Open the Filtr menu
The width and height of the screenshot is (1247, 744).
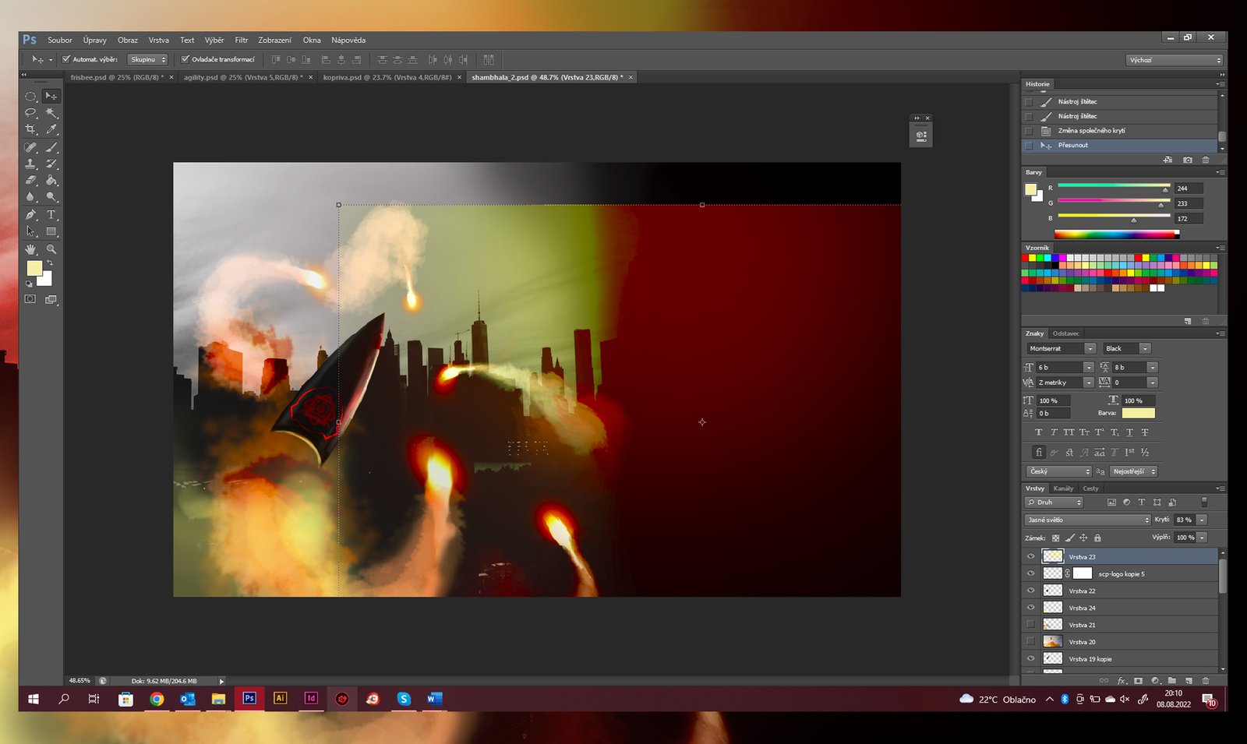click(242, 40)
